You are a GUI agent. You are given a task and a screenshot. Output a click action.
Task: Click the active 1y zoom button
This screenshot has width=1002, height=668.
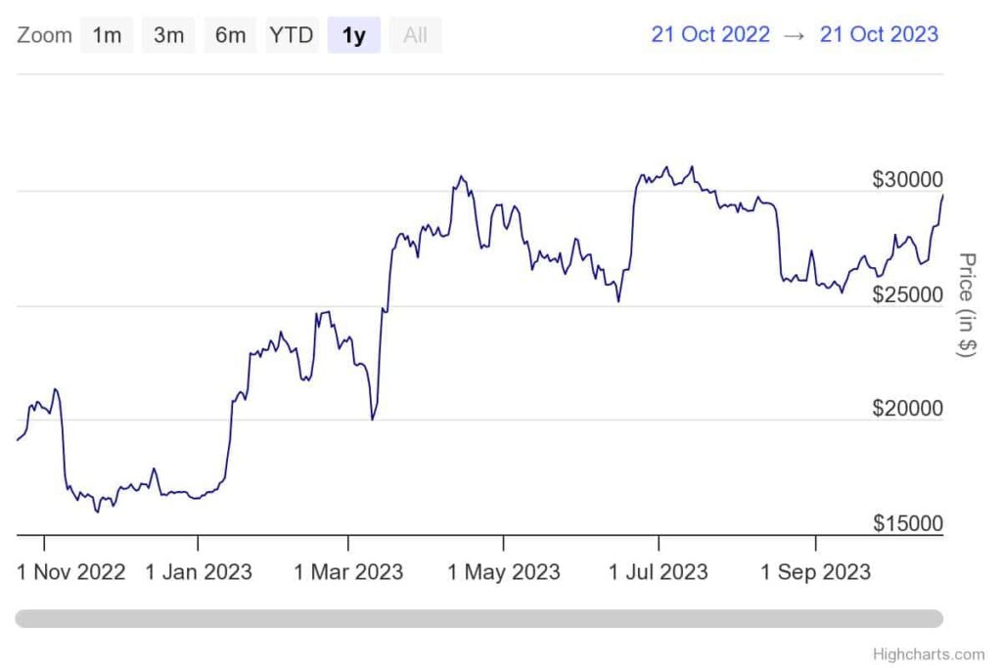353,36
